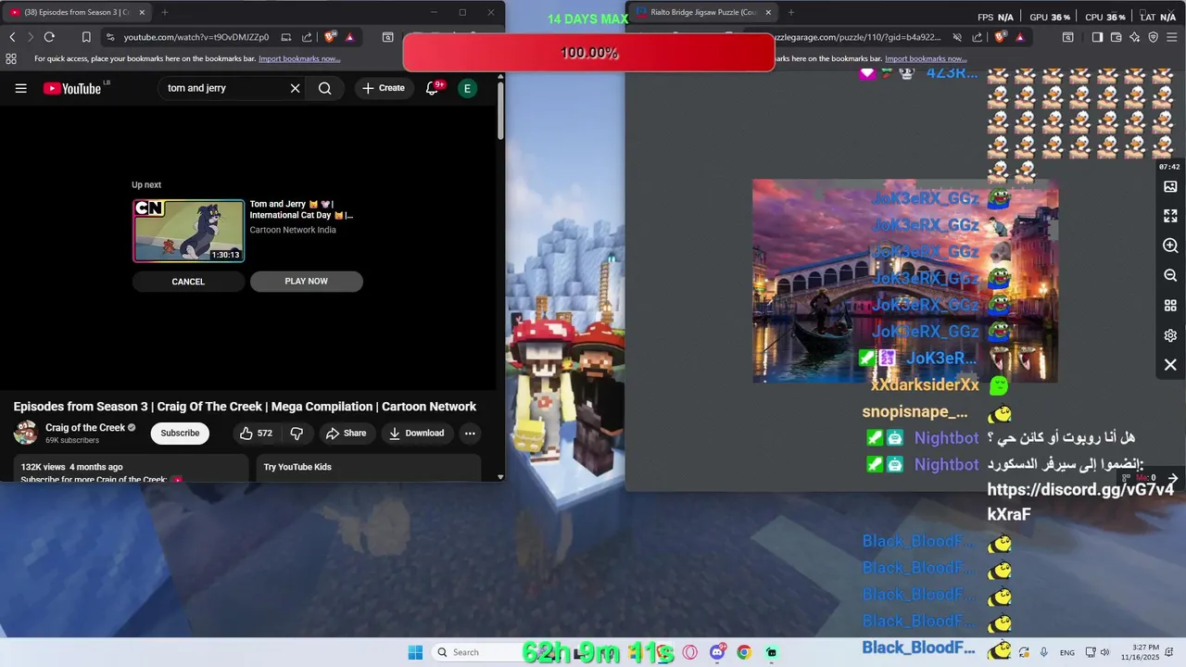Open a new tab in puzzle window
Viewport: 1186px width, 667px height.
[x=790, y=12]
